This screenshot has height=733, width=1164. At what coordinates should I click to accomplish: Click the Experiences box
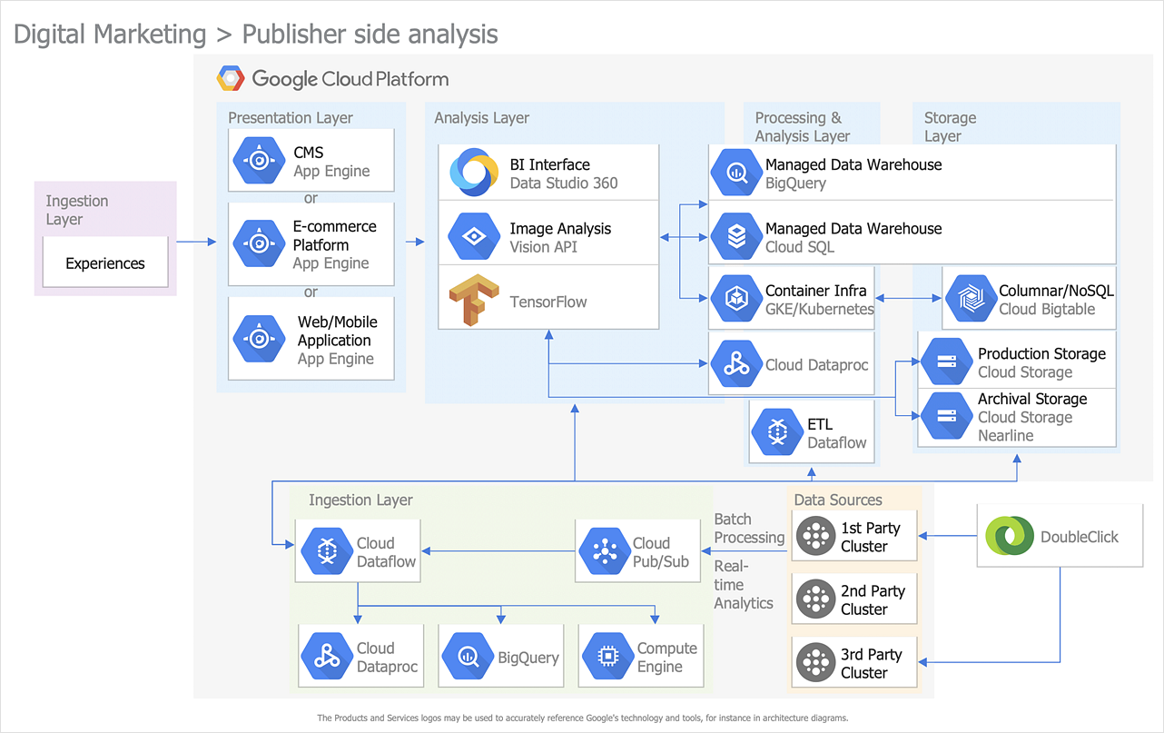click(105, 263)
